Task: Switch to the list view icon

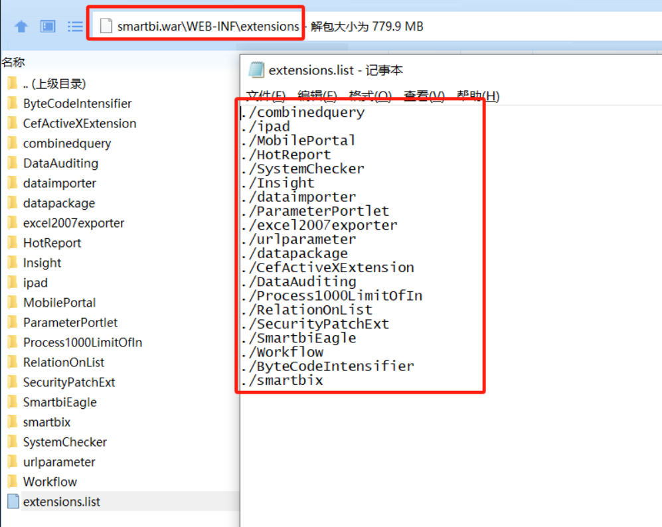Action: coord(75,27)
